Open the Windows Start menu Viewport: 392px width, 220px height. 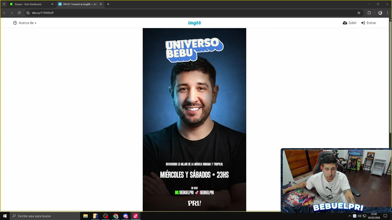(x=5, y=216)
